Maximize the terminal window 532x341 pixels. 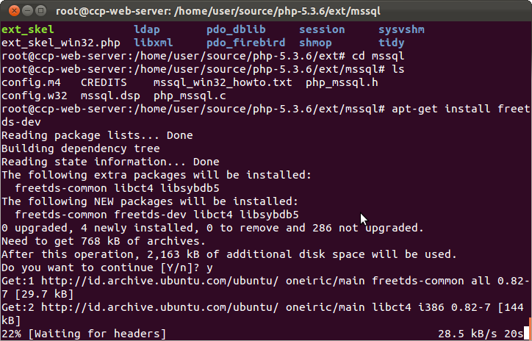39,10
